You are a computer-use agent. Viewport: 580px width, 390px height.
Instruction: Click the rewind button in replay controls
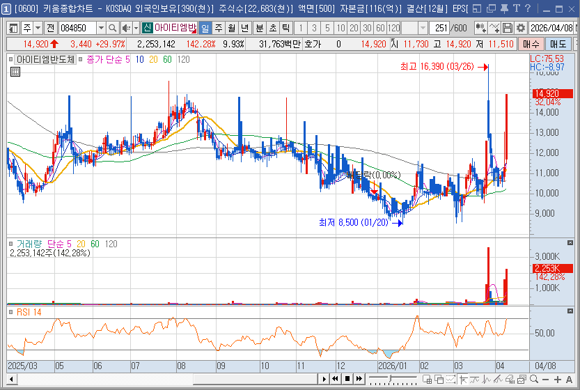point(336,379)
